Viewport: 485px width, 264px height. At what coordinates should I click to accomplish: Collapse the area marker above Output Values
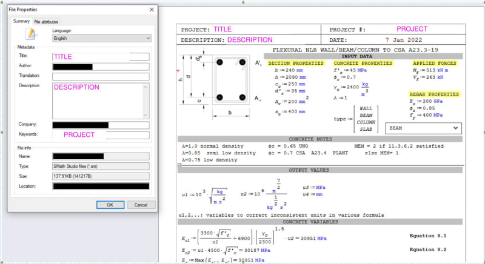point(179,165)
